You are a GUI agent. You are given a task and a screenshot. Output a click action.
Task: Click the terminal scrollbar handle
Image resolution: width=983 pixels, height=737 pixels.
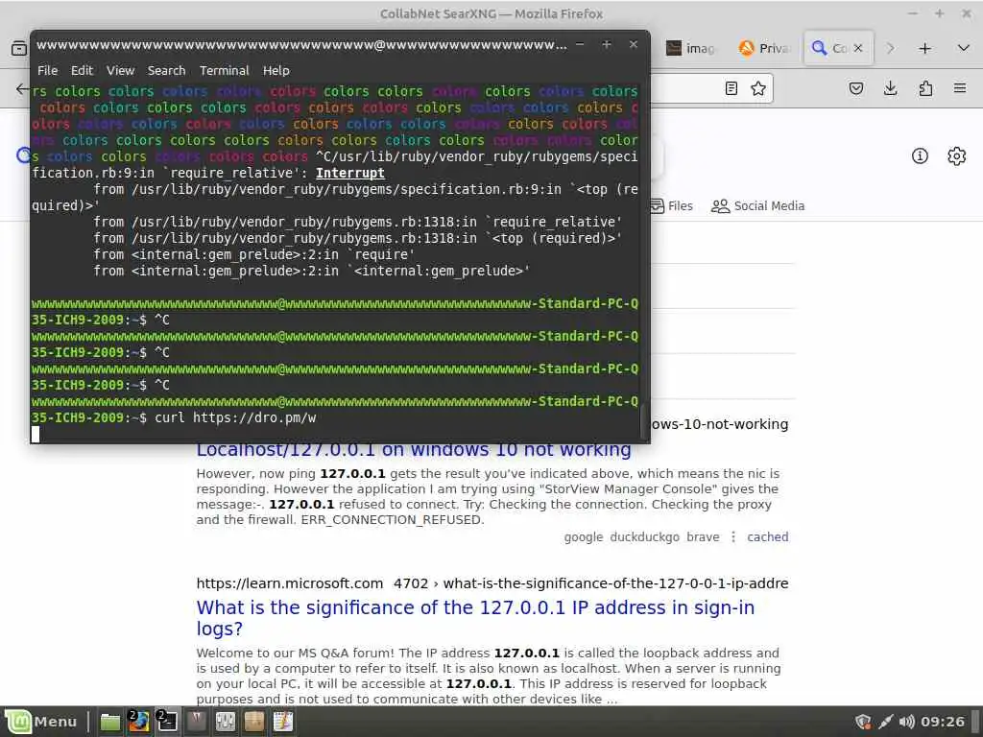click(x=642, y=423)
